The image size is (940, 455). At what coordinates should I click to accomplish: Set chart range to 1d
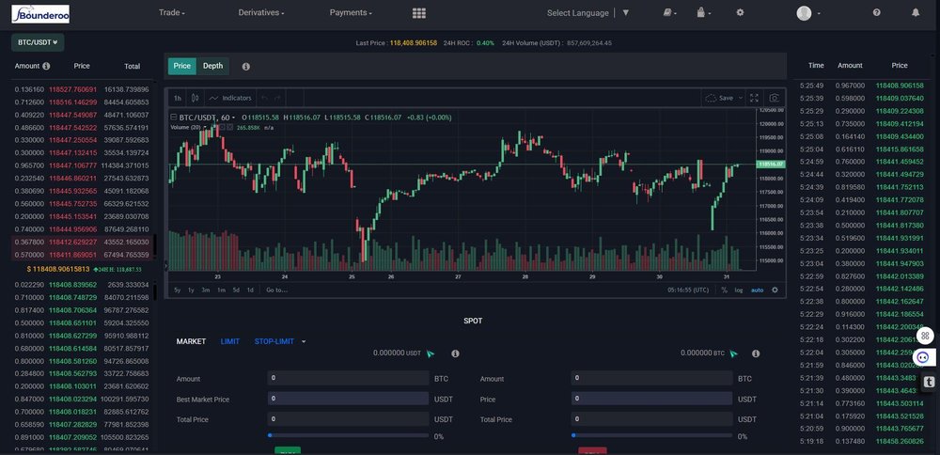click(250, 290)
